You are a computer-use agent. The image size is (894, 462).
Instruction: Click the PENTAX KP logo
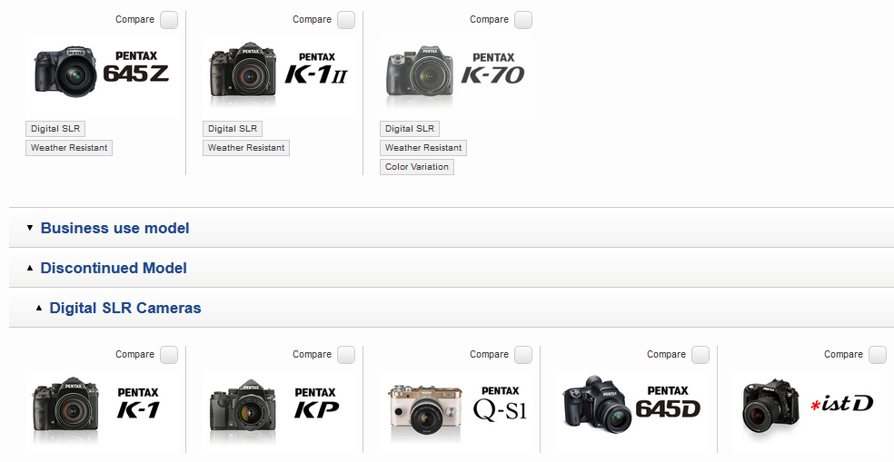[316, 403]
